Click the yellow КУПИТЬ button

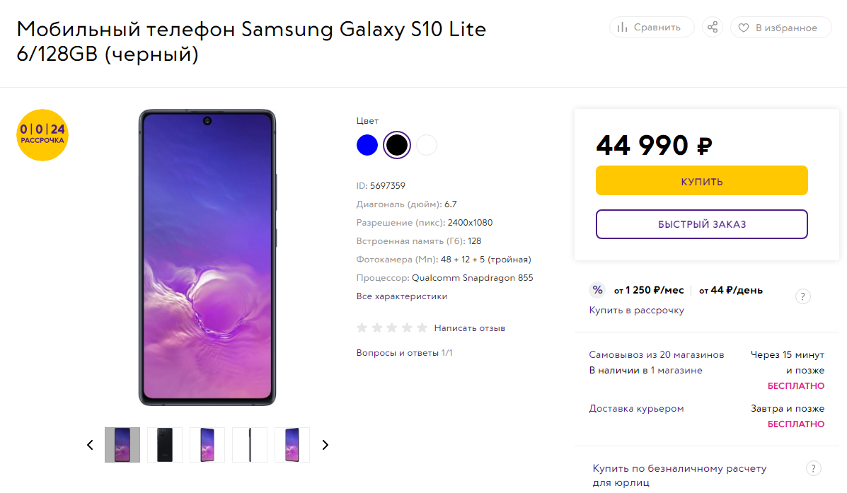point(702,180)
